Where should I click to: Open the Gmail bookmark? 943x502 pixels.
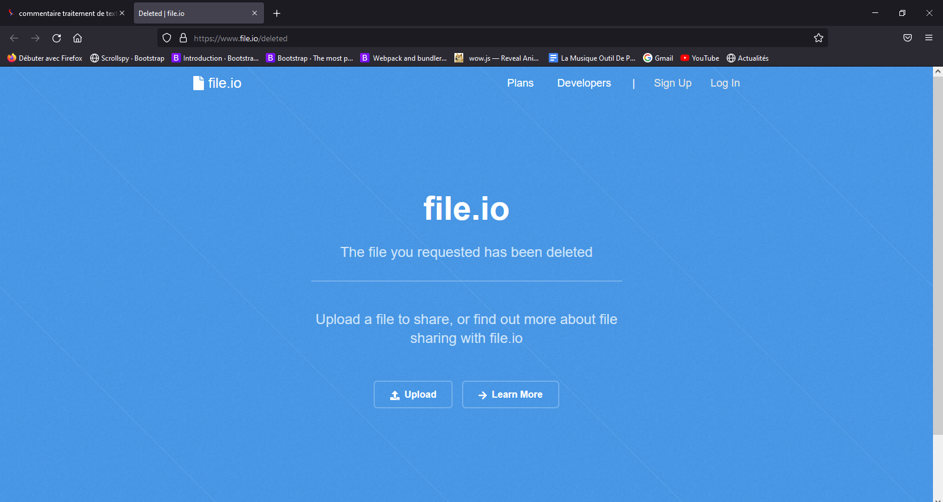[658, 58]
